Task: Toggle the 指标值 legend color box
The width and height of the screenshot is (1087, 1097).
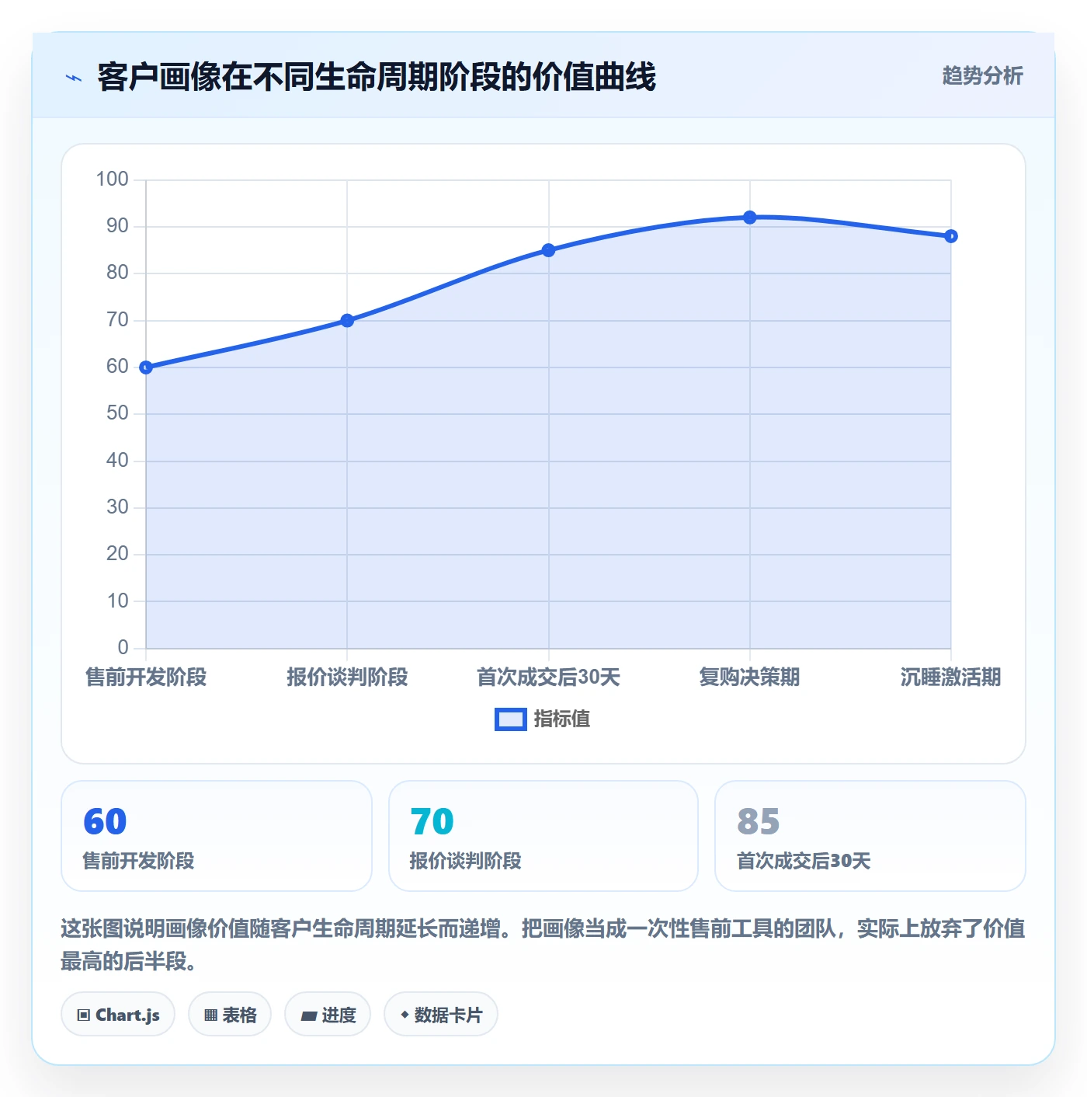Action: click(511, 719)
